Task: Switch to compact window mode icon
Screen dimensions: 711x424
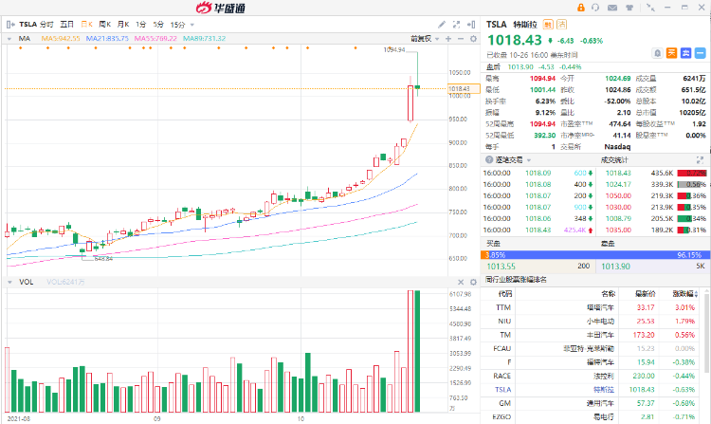Action: [x=650, y=8]
